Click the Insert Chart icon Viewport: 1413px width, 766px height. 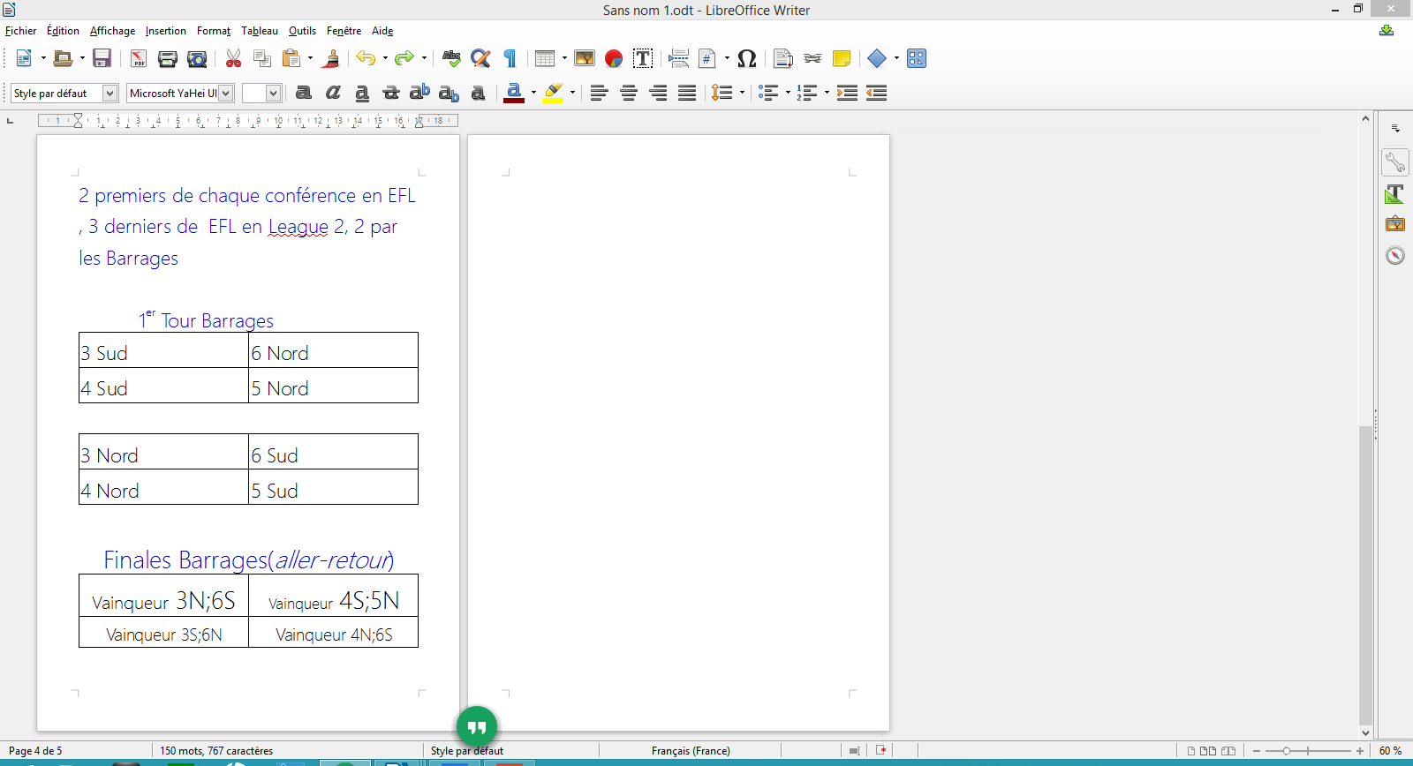point(614,58)
